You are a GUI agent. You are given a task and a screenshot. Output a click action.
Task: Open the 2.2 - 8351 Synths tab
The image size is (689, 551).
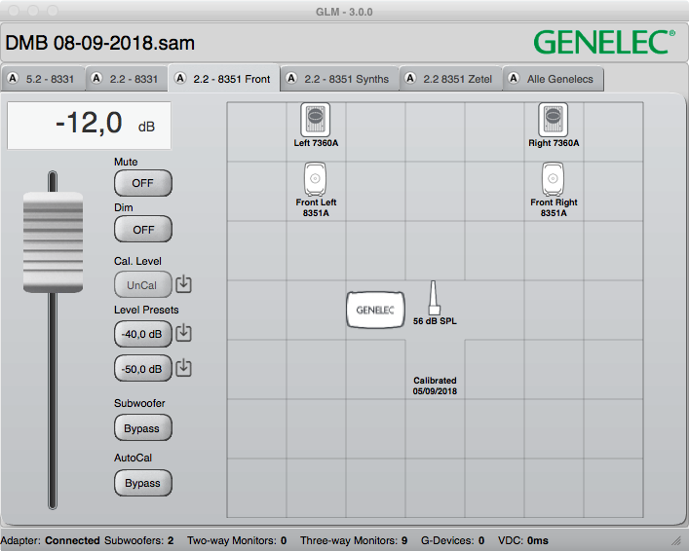point(340,79)
